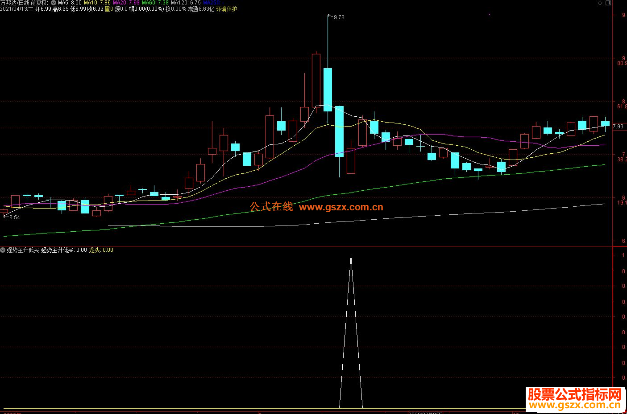Image resolution: width=627 pixels, height=414 pixels.
Task: Click the MA250 label
Action: pos(214,3)
